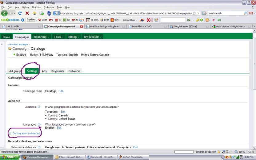
Task: Open the PageRank dropdown
Action: coord(32,20)
